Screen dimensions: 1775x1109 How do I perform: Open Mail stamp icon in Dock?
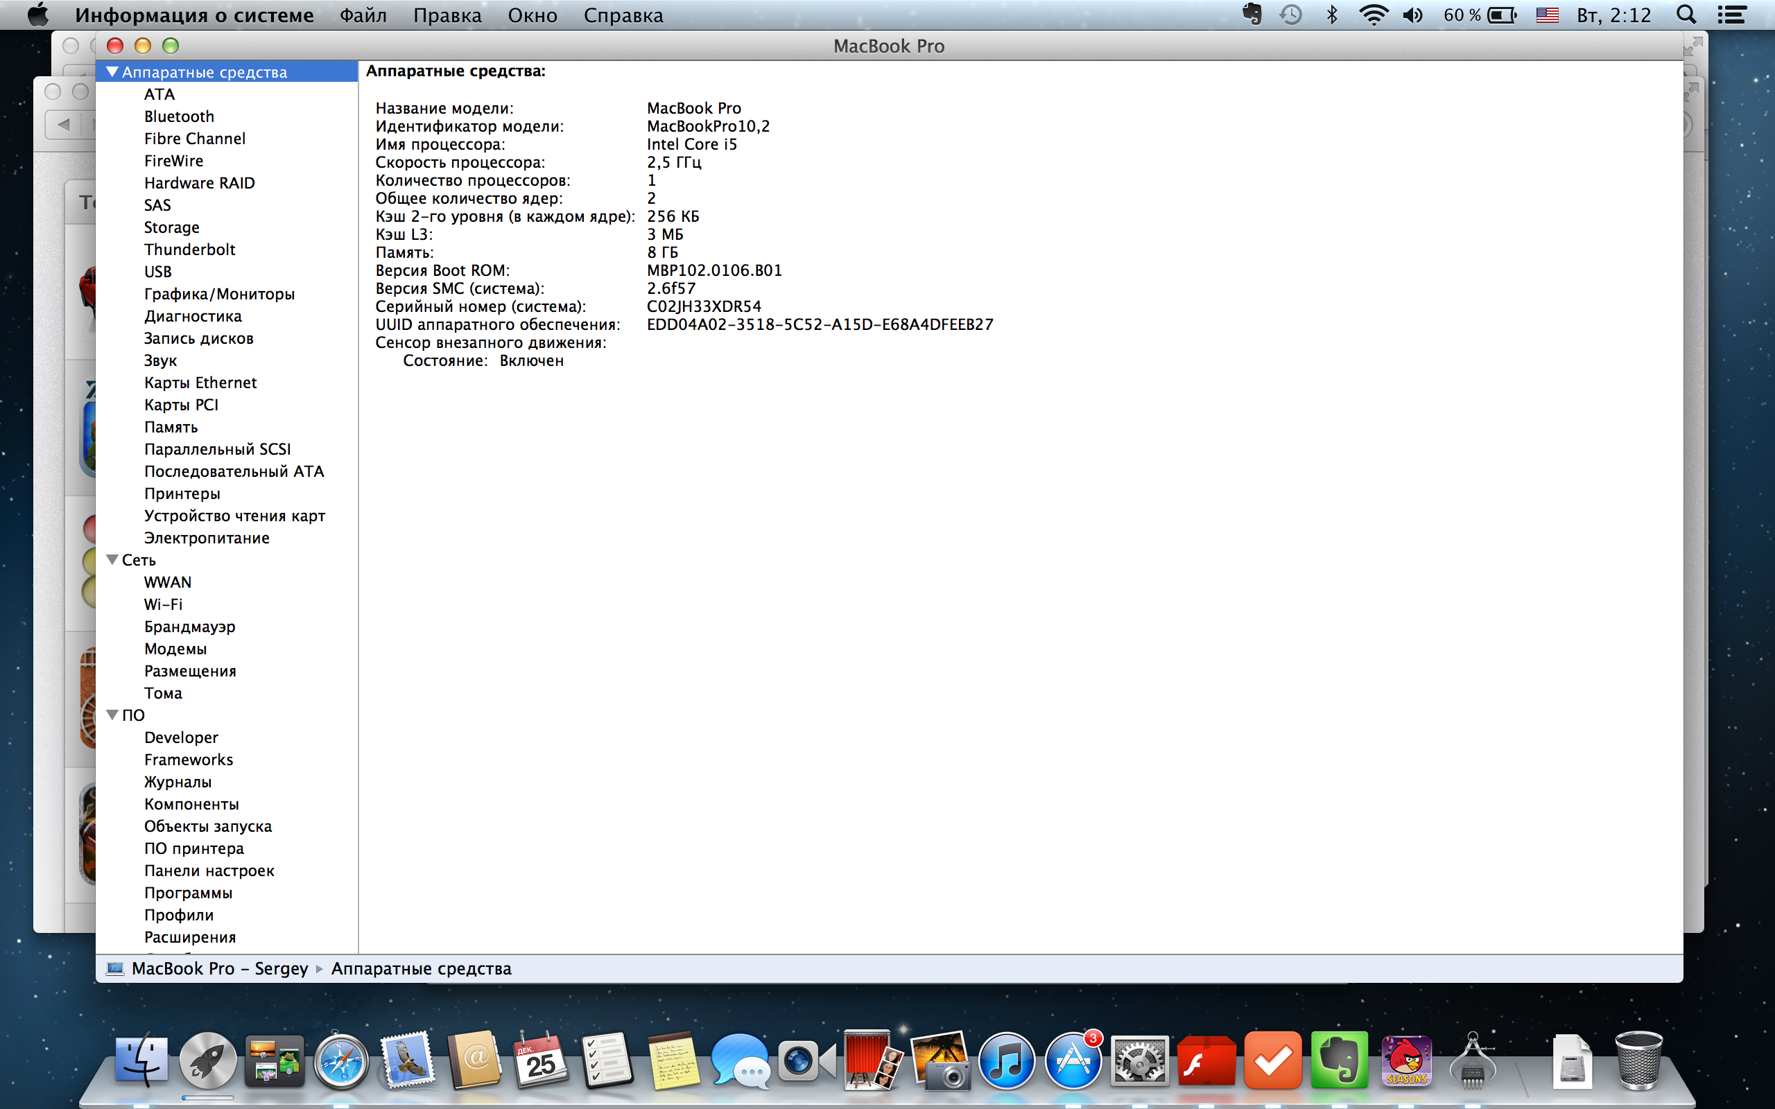pyautogui.click(x=407, y=1060)
